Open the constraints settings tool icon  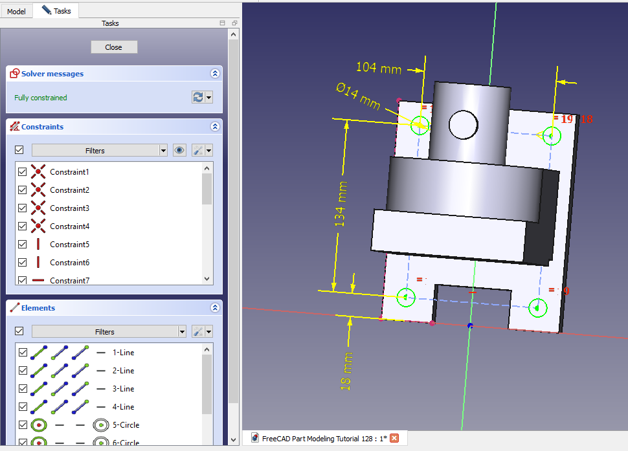pyautogui.click(x=199, y=150)
